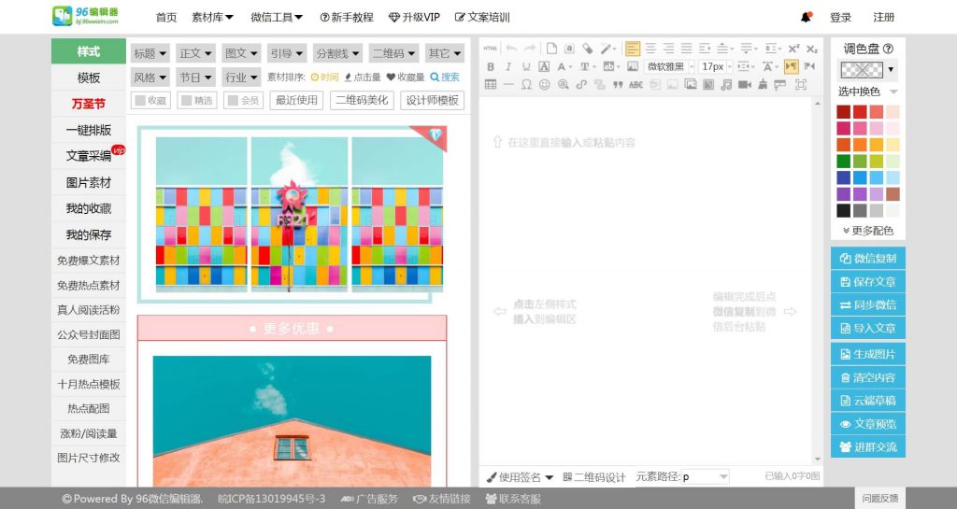Open the 素材库 menu in top navigation
Screen dimensions: 957x509
[x=212, y=17]
